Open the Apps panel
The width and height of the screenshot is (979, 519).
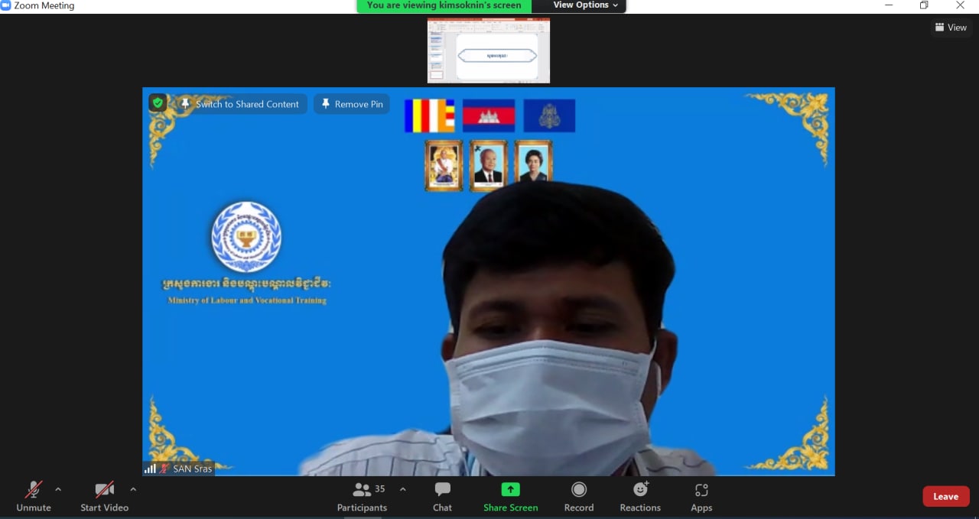click(701, 490)
